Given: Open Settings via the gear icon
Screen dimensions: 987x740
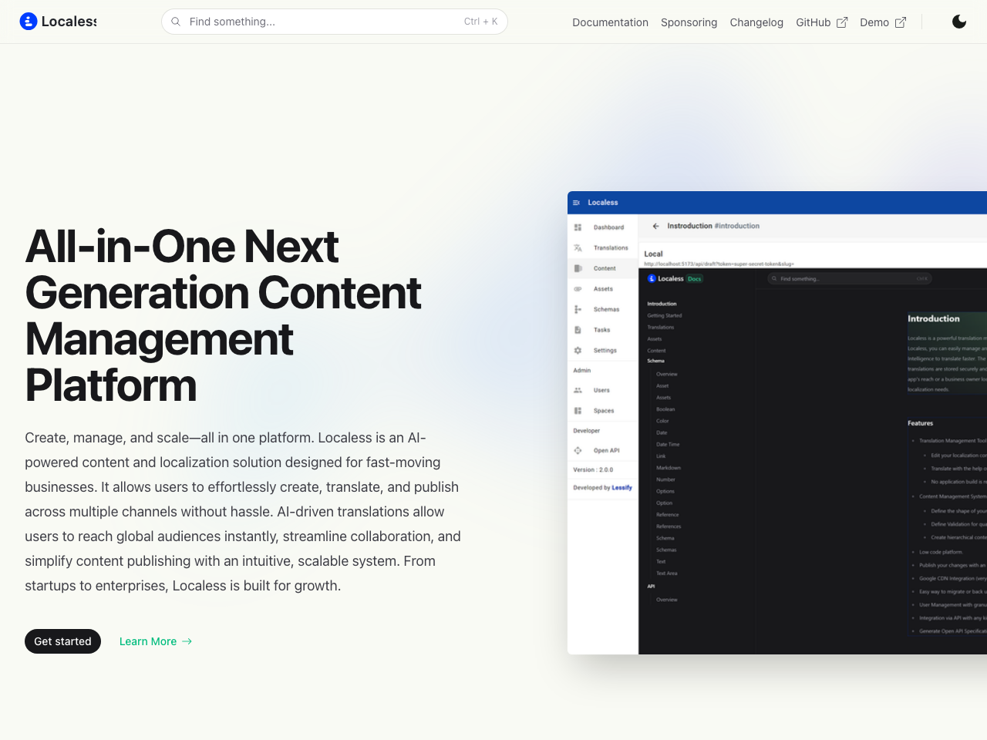Looking at the screenshot, I should pos(578,350).
